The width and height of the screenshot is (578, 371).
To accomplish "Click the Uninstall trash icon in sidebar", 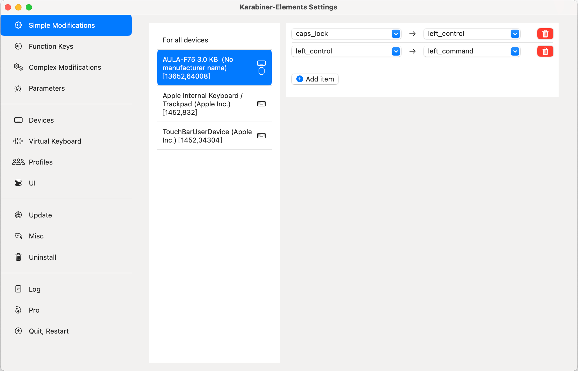I will 18,257.
